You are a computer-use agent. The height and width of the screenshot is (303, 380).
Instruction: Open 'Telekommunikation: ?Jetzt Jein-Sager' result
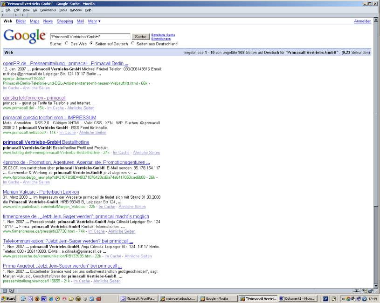point(68,241)
